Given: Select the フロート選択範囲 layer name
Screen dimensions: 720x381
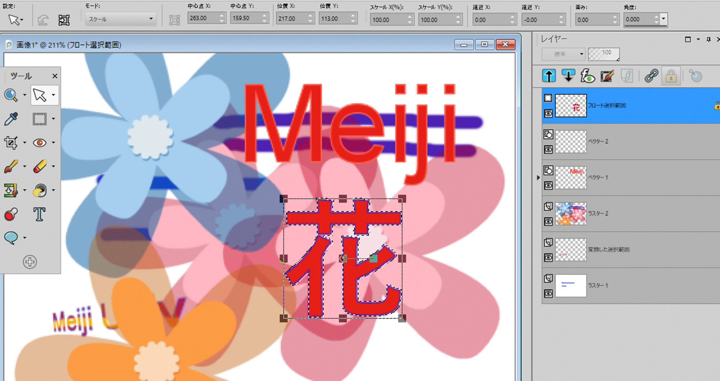Looking at the screenshot, I should coord(607,105).
